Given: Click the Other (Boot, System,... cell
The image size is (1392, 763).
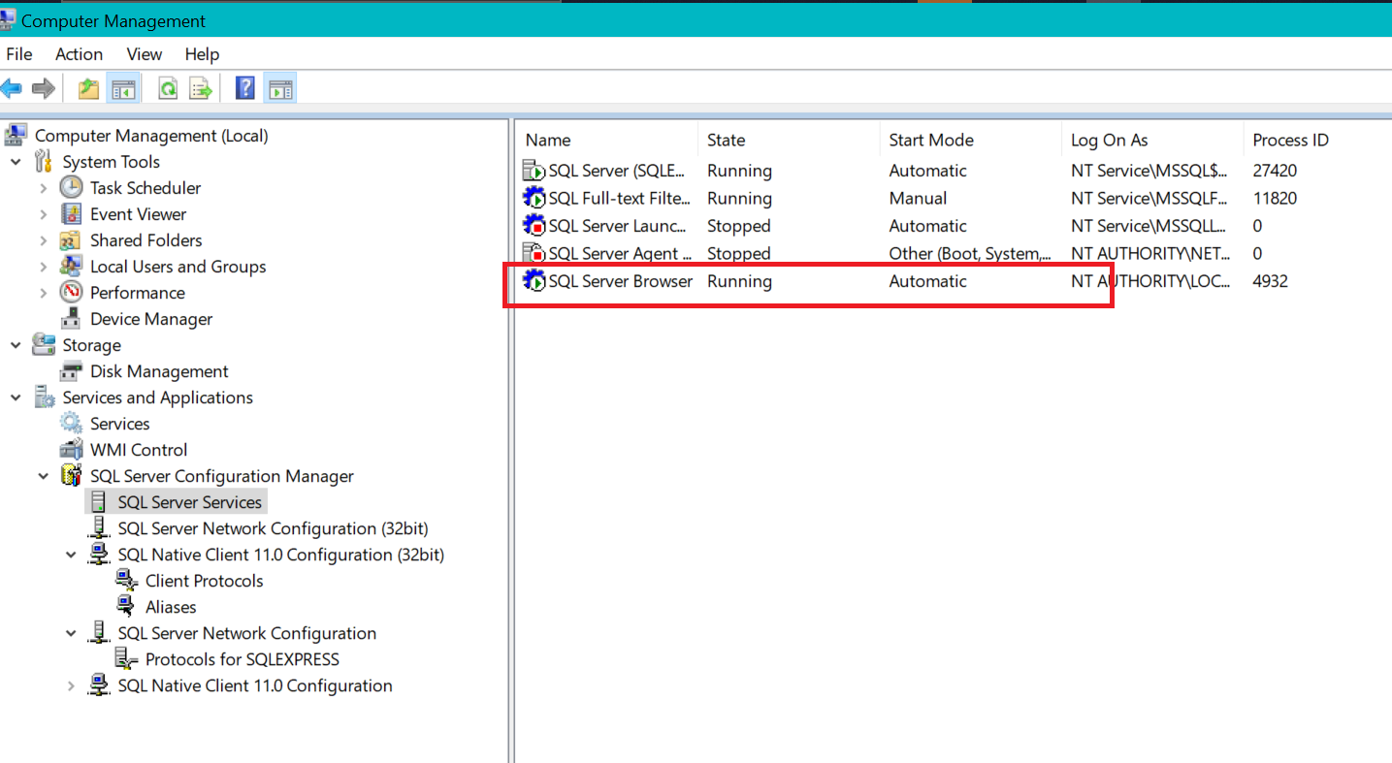Looking at the screenshot, I should (970, 253).
